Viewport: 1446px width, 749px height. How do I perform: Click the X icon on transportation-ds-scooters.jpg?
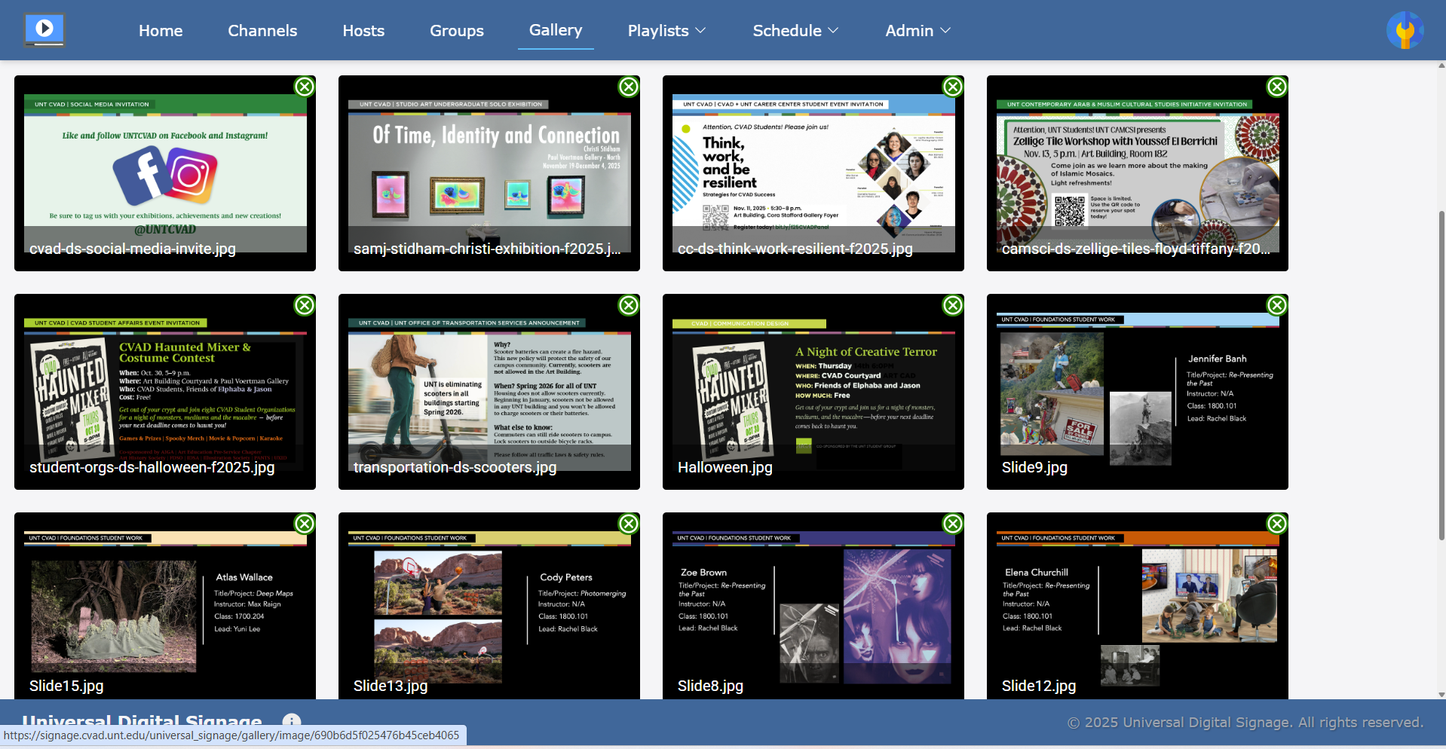629,305
